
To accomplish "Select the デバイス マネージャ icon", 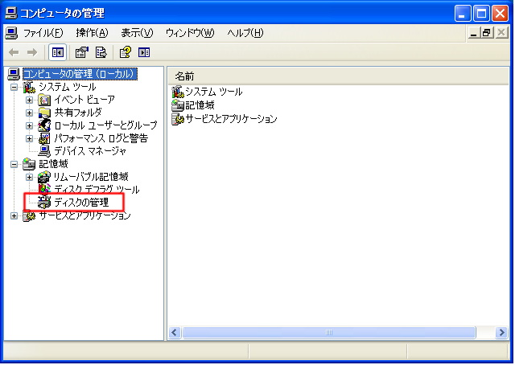I will pyautogui.click(x=44, y=151).
